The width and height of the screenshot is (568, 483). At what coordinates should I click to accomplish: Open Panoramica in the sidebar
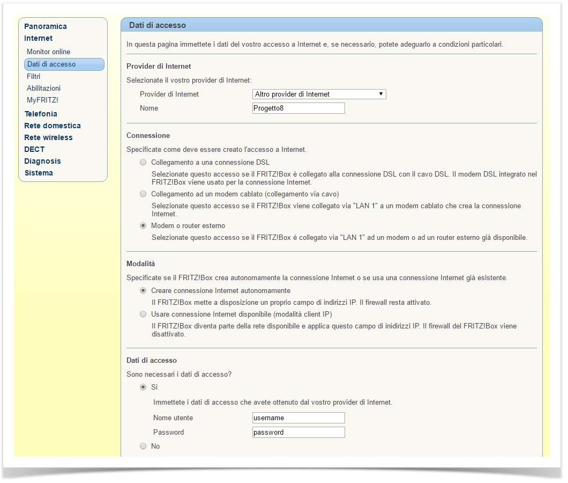coord(46,26)
